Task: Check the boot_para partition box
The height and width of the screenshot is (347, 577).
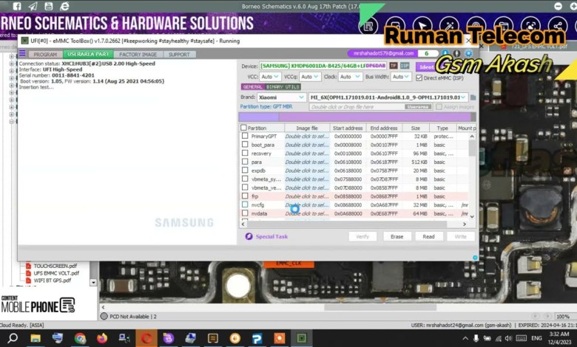Action: click(245, 144)
